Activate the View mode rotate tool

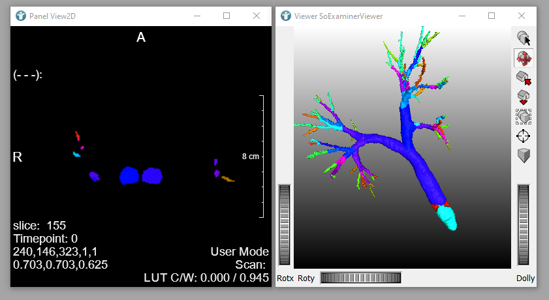click(x=524, y=58)
